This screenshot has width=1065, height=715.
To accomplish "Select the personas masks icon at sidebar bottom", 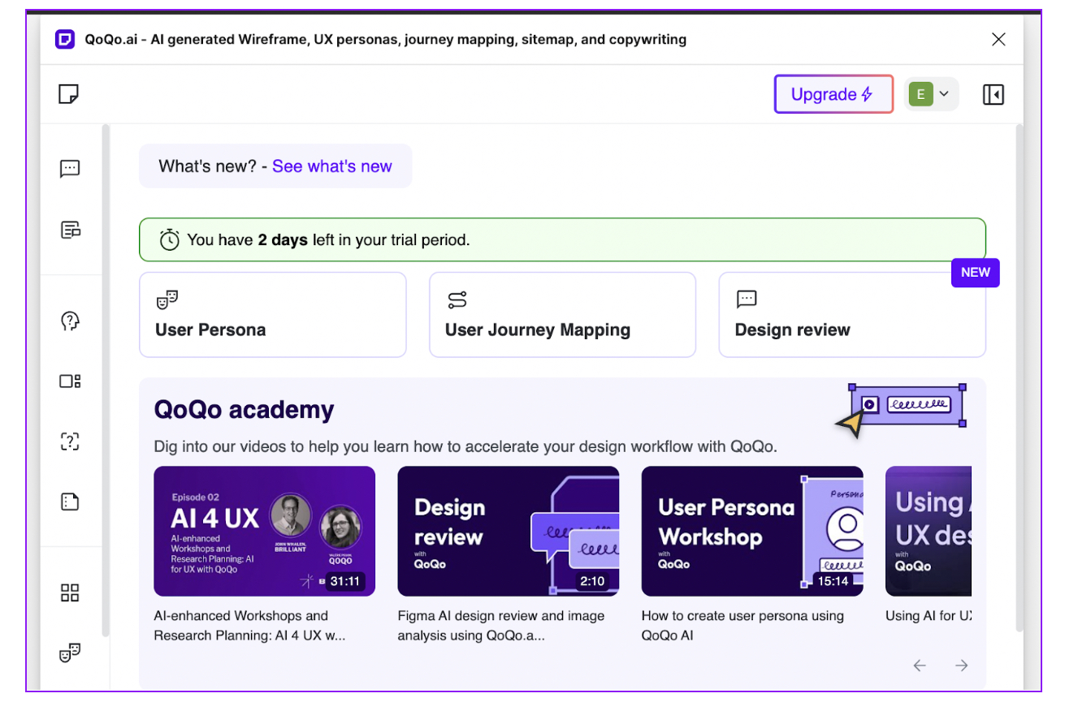I will coord(69,652).
